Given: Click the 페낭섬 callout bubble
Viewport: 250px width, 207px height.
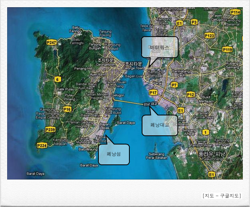Looking at the screenshot, I should tap(114, 154).
